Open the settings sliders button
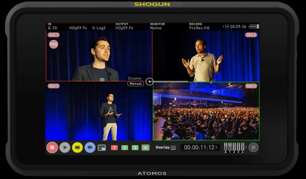This screenshot has width=306, height=179. tap(253, 148)
